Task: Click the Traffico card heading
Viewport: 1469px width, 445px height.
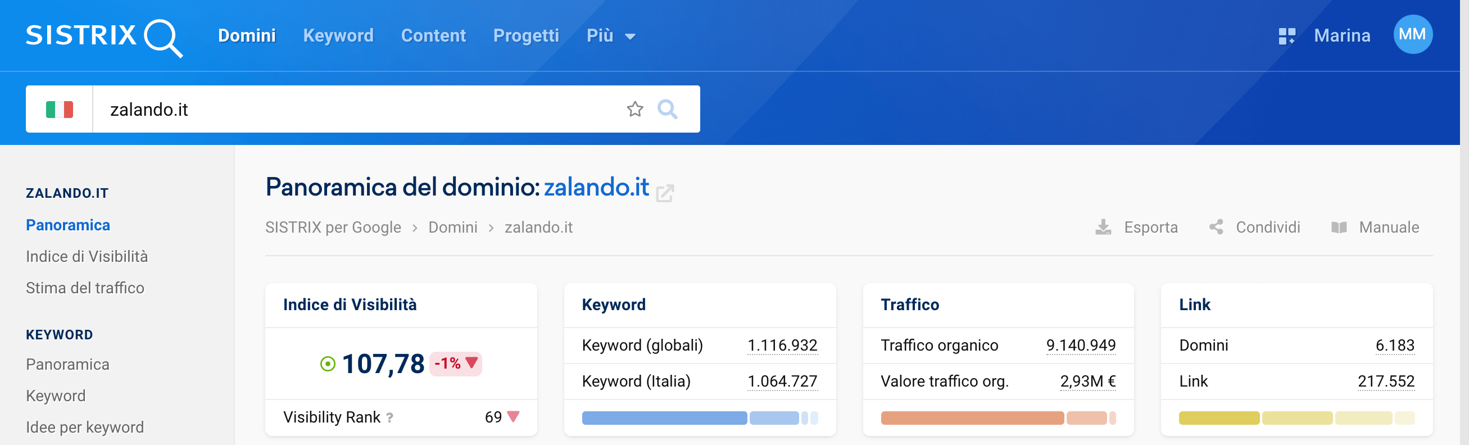Action: click(x=910, y=305)
